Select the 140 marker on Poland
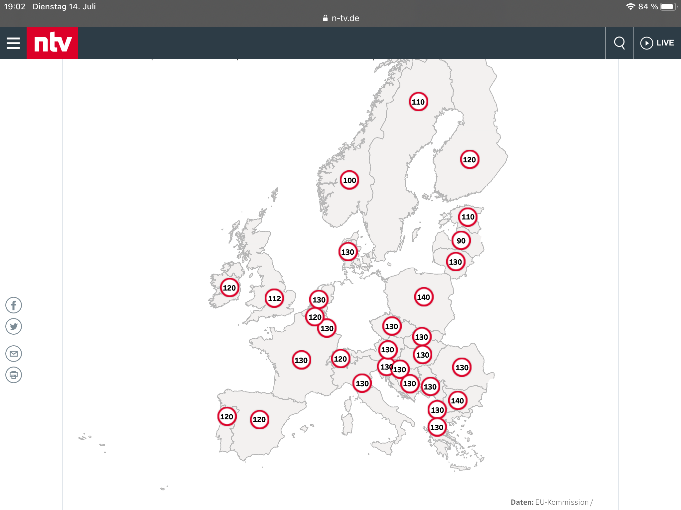 tap(424, 297)
